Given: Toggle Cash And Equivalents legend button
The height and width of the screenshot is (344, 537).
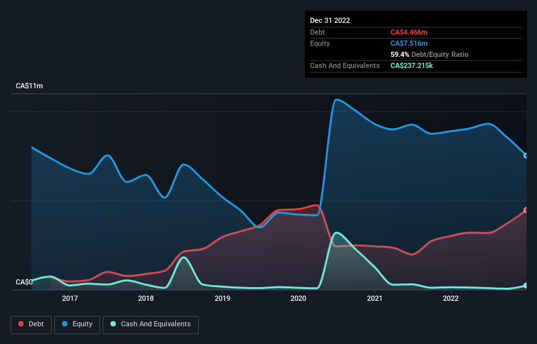Looking at the screenshot, I should (150, 324).
